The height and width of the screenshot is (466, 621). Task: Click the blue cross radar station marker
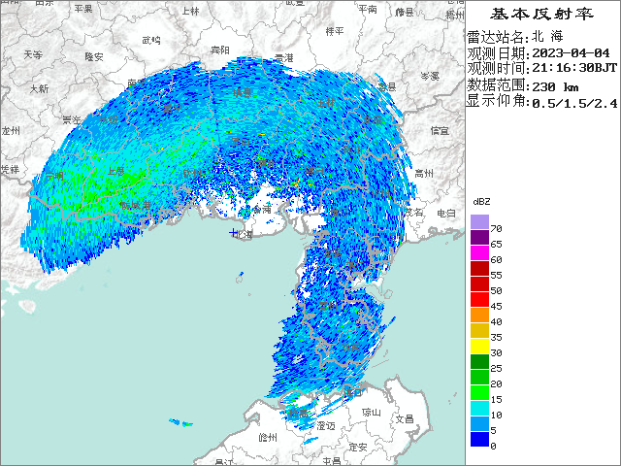[x=233, y=233]
